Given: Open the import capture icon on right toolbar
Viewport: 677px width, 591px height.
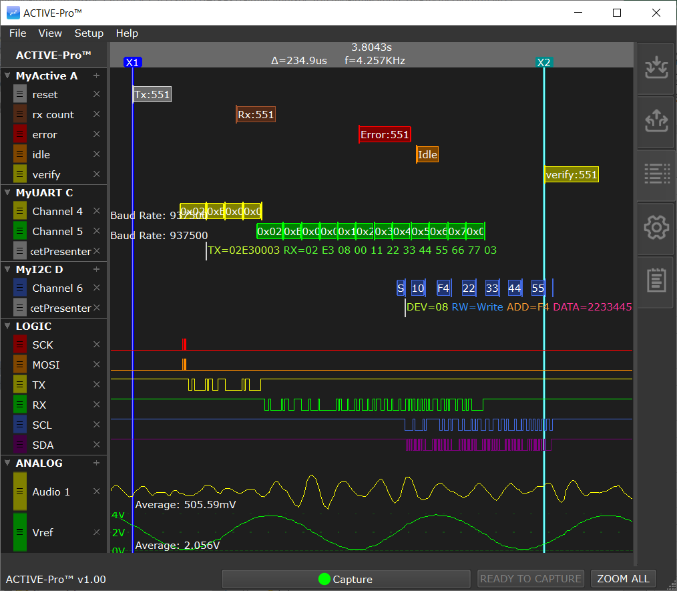Looking at the screenshot, I should pos(656,67).
